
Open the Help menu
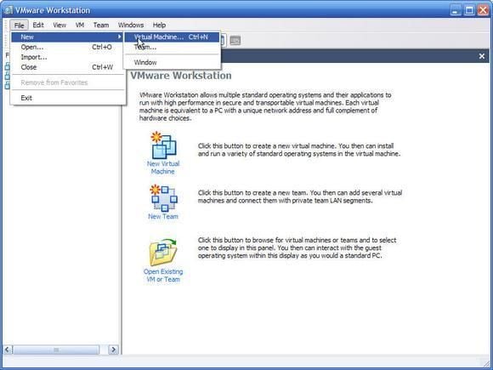pyautogui.click(x=159, y=26)
